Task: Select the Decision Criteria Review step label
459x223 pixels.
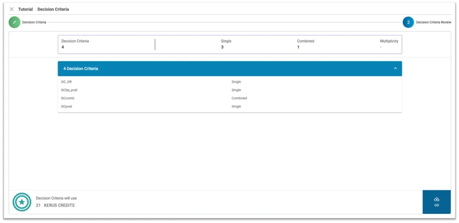Action: coord(433,22)
